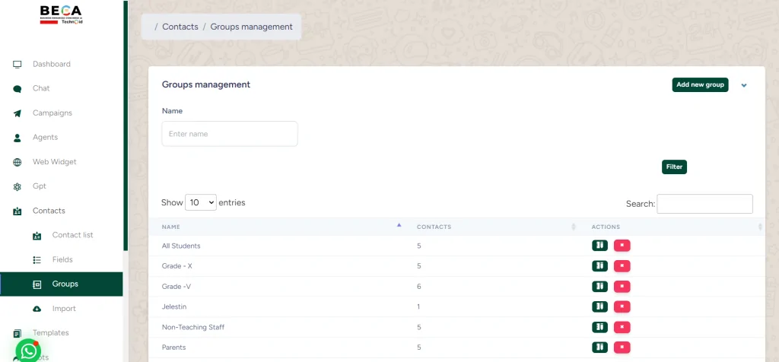Click the Enter name input field
The height and width of the screenshot is (362, 779).
(229, 134)
